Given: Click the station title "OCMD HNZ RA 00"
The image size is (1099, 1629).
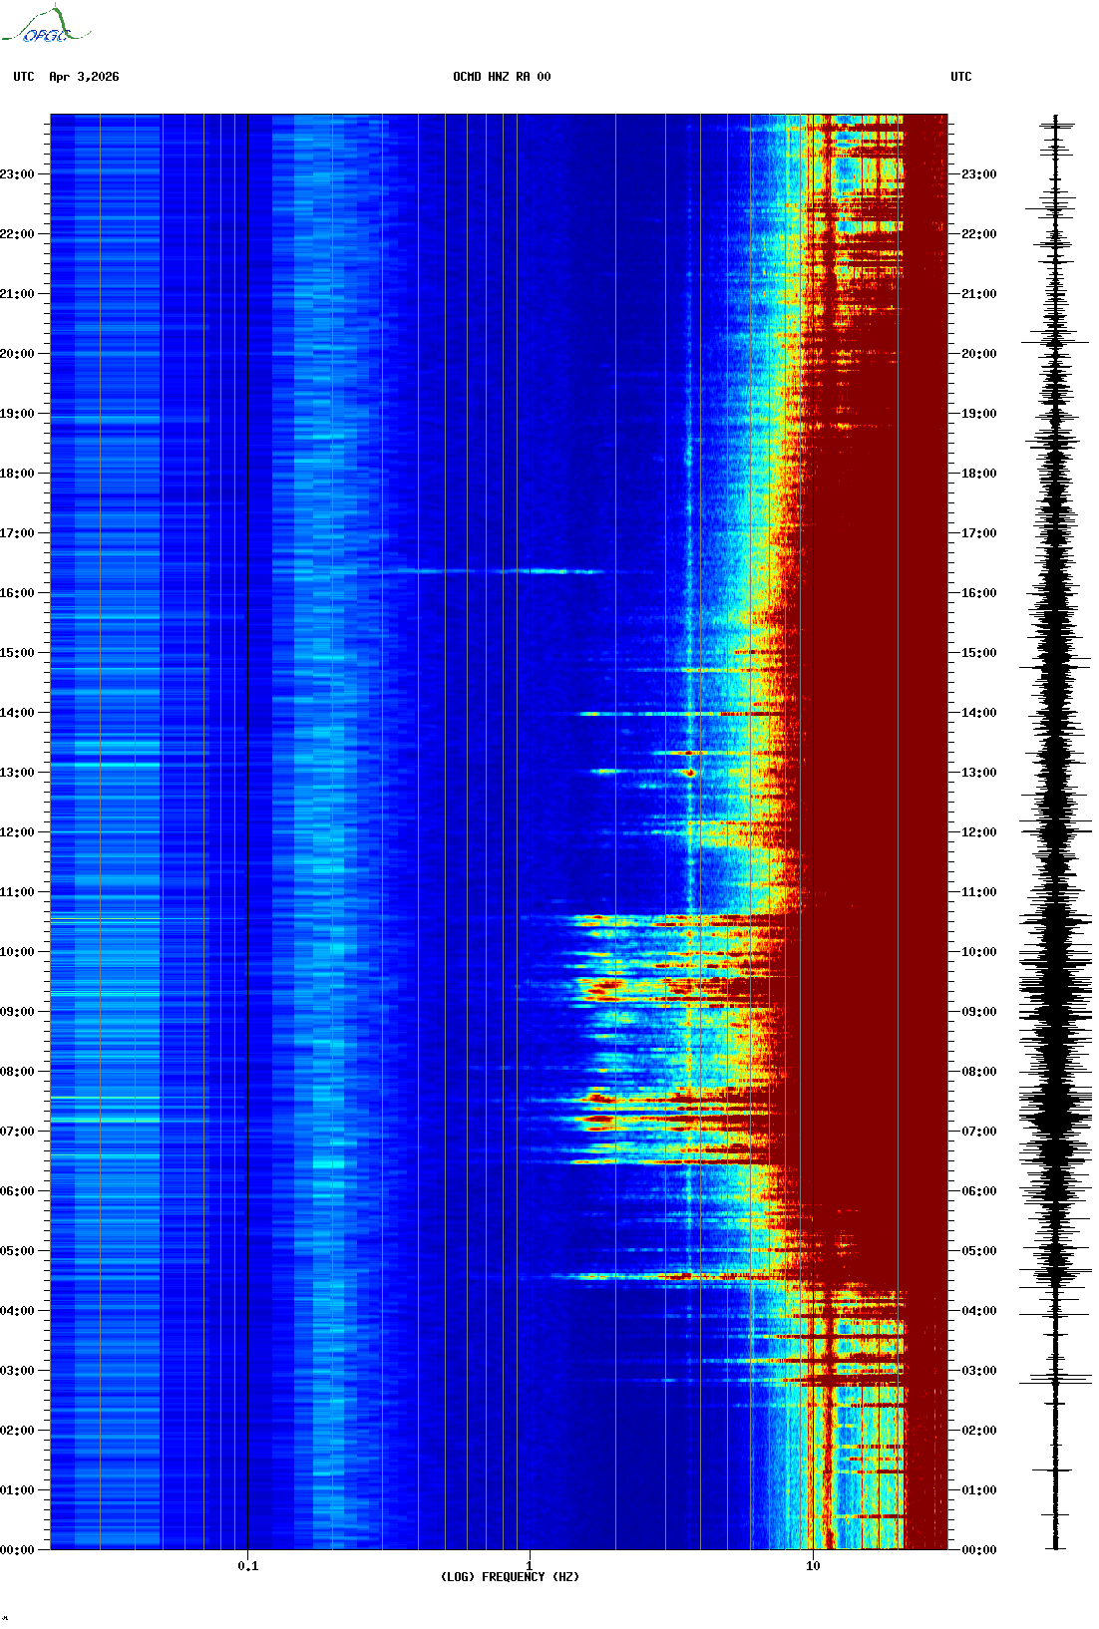Looking at the screenshot, I should 502,77.
